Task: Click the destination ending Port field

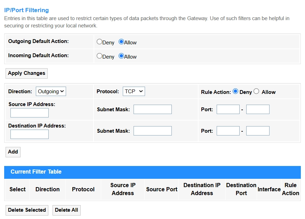Action: click(x=258, y=131)
